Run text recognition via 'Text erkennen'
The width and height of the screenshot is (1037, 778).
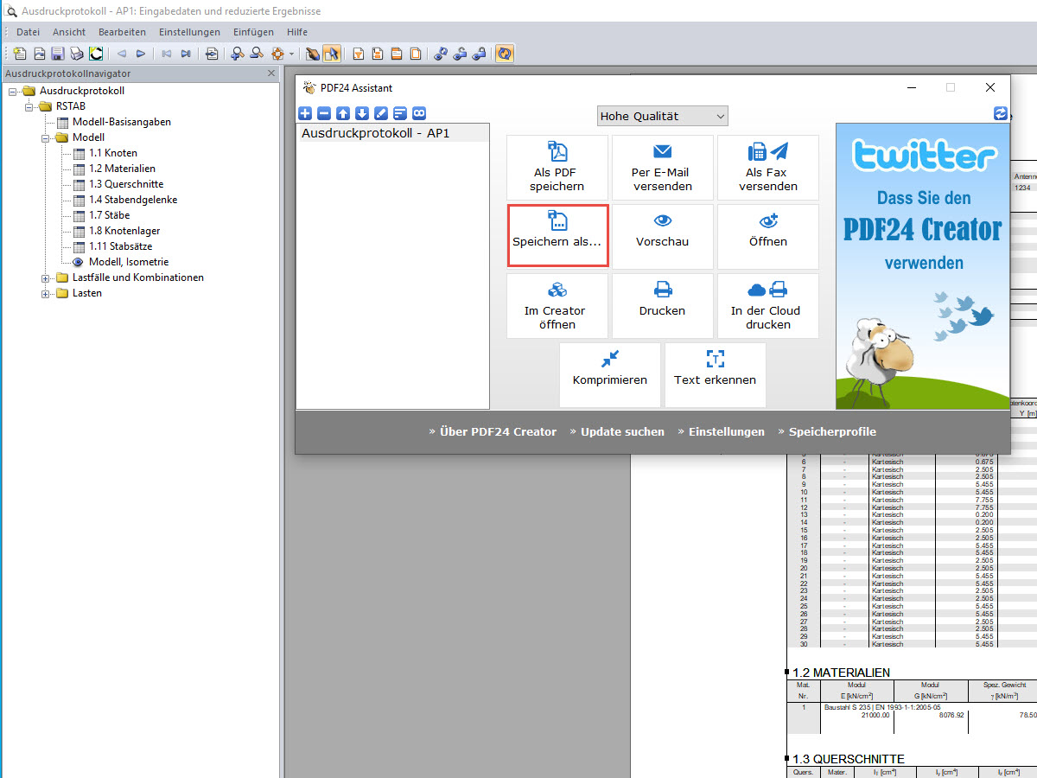point(715,374)
